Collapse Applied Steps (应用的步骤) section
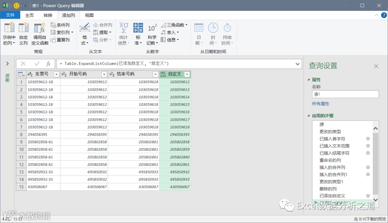Image resolution: width=388 pixels, height=223 pixels. pyautogui.click(x=309, y=116)
